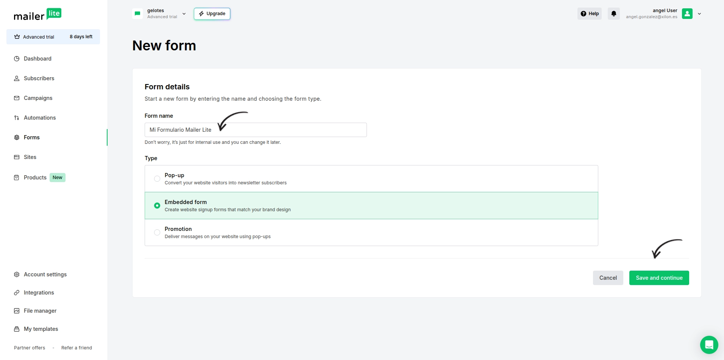Open the Refer a friend link
The width and height of the screenshot is (724, 360).
pos(76,348)
